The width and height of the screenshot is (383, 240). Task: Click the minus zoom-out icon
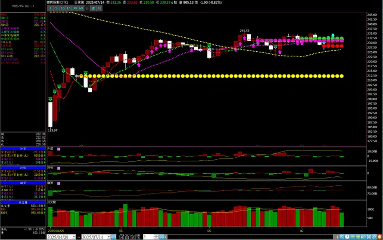tap(352, 237)
